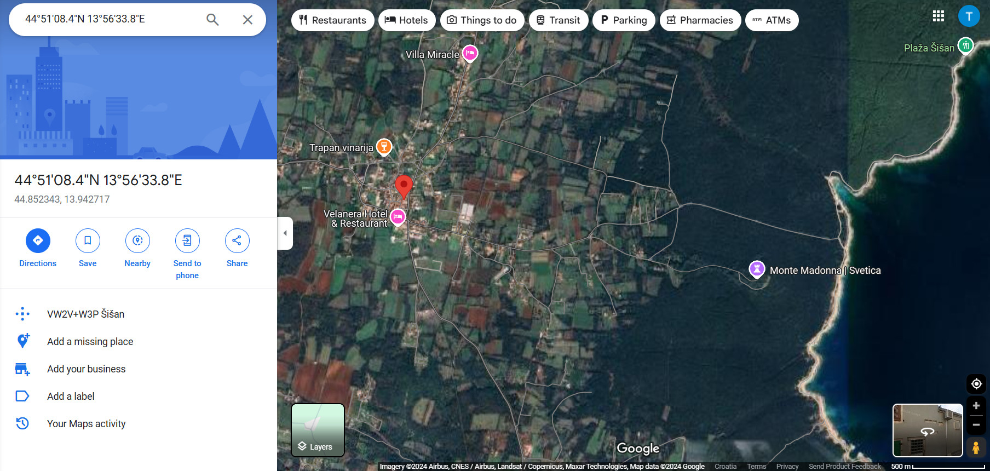
Task: Click Add a missing place
Action: point(90,342)
